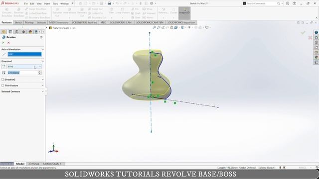Image resolution: width=319 pixels, height=179 pixels.
Task: Click the Zoom to Area icon
Action: point(159,27)
